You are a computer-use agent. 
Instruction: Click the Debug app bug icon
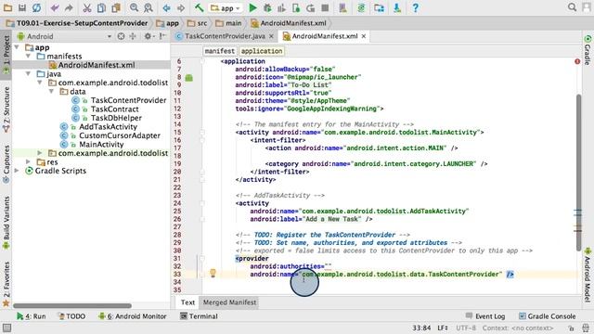[267, 7]
